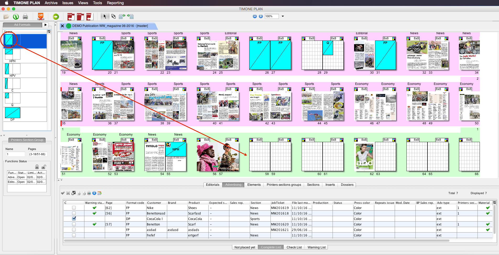The width and height of the screenshot is (499, 255).
Task: Click the main toolbar printer icon
Action: [x=25, y=17]
